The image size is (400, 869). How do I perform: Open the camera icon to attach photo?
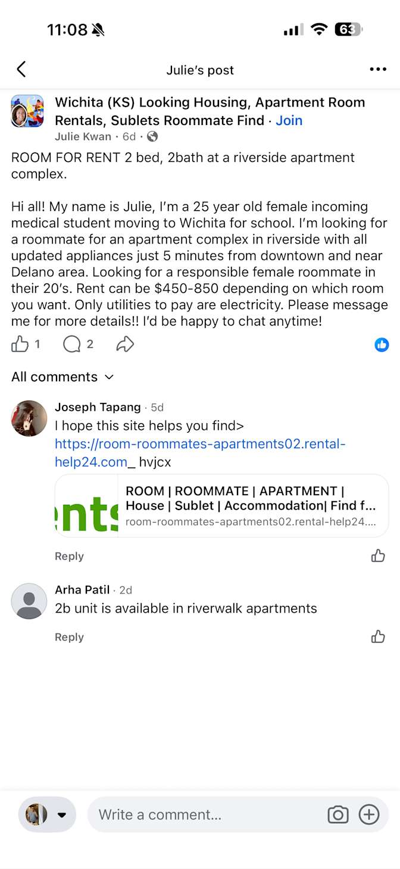(x=338, y=815)
